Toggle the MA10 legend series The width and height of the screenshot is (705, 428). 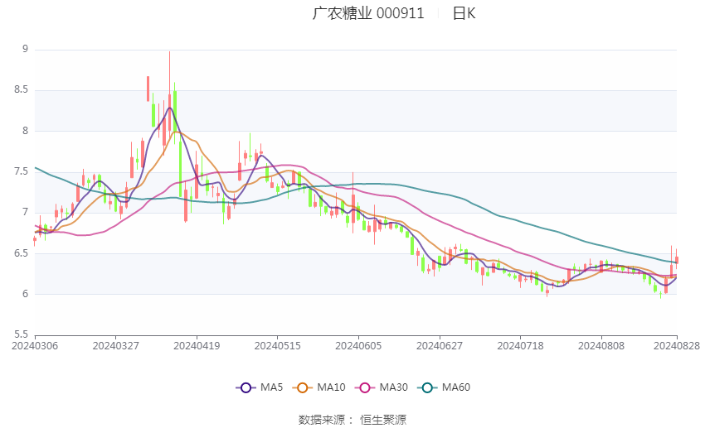tap(318, 387)
